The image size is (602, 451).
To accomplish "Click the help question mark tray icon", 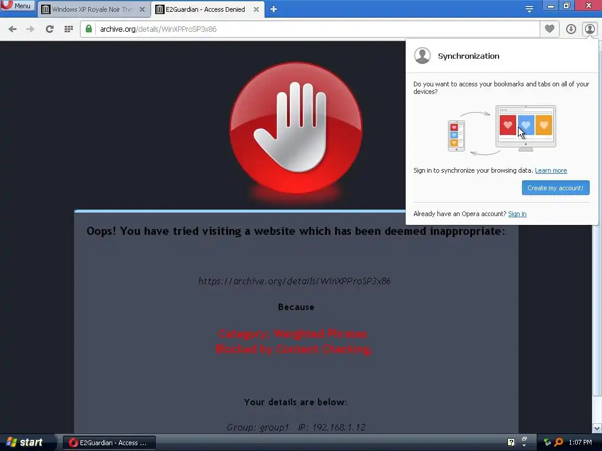I will [511, 442].
